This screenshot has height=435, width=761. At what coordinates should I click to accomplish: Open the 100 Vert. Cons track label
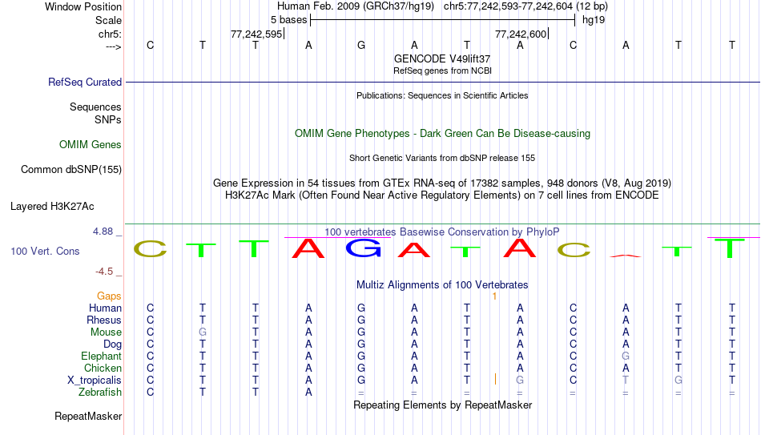(45, 251)
